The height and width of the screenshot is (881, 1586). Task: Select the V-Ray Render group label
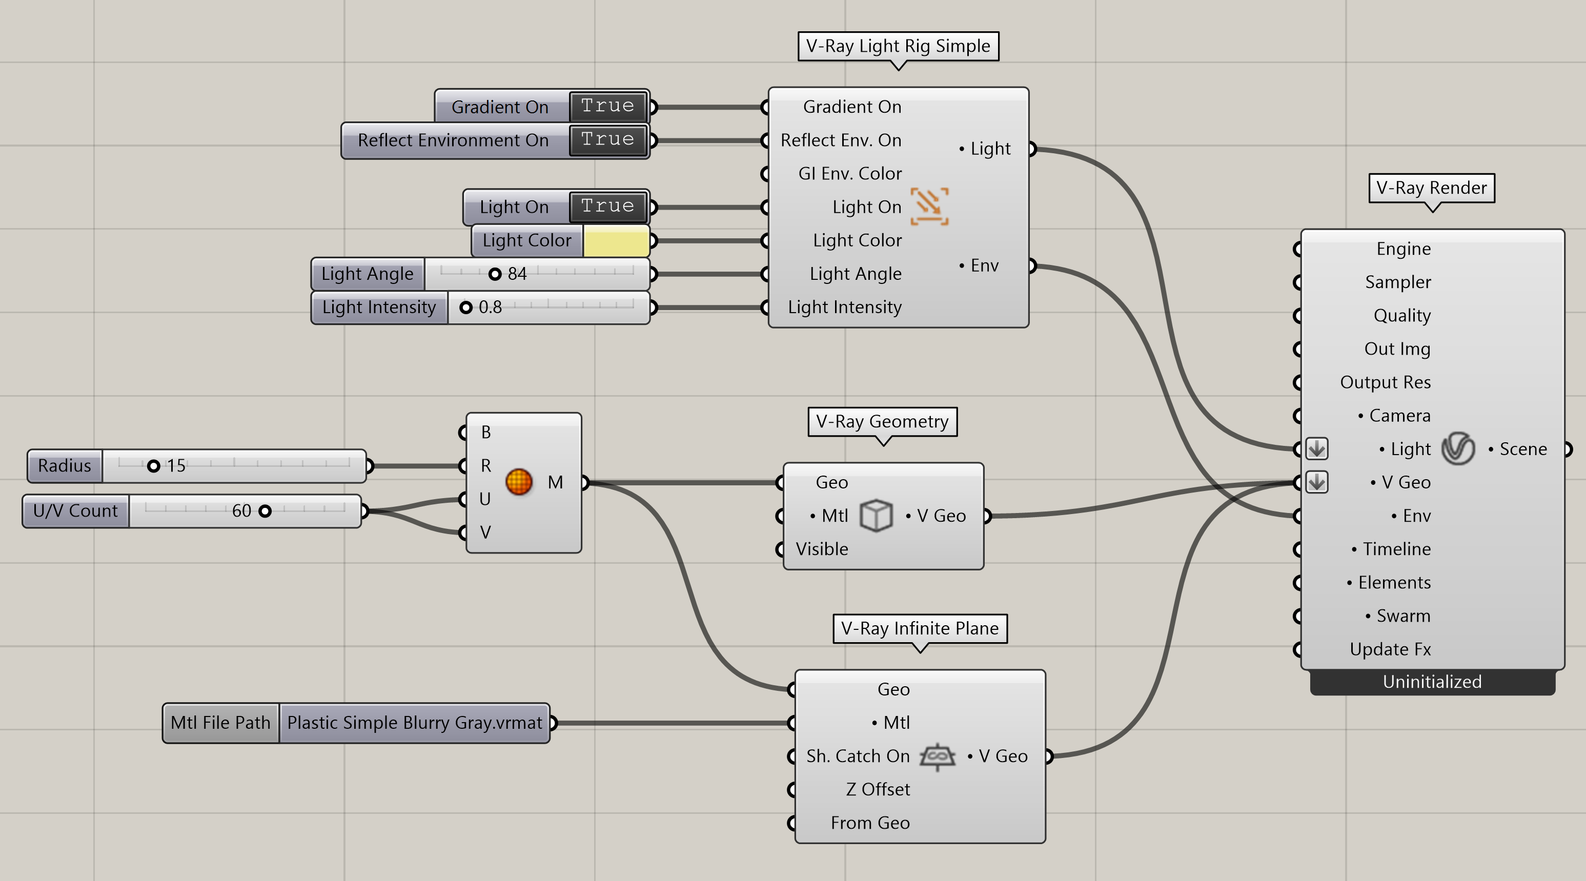(1432, 188)
